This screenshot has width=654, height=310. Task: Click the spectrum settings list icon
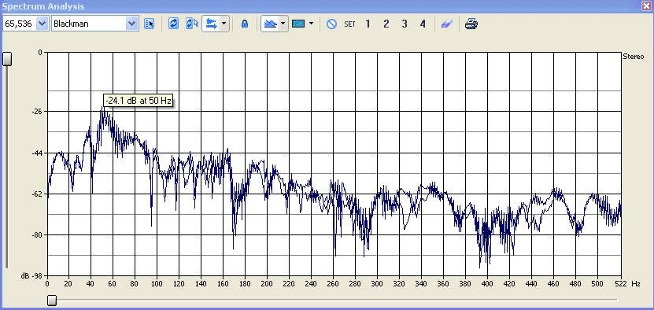point(149,24)
